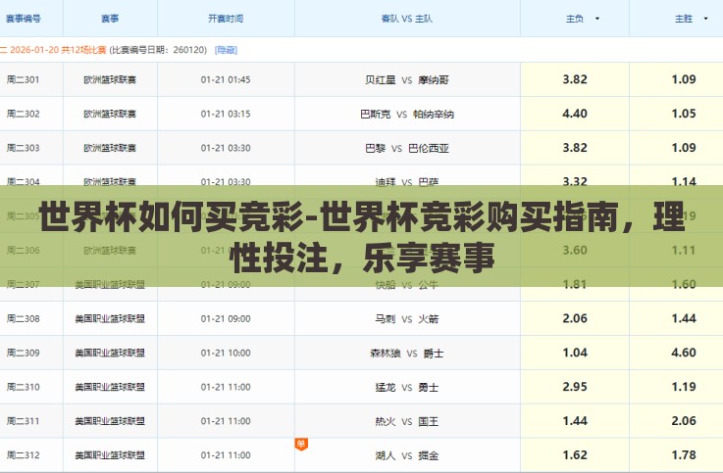This screenshot has height=473, width=723.
Task: Pick 主胜 odds 1.09 for 巴黎 VS 巴伦西亚
Action: coord(684,148)
